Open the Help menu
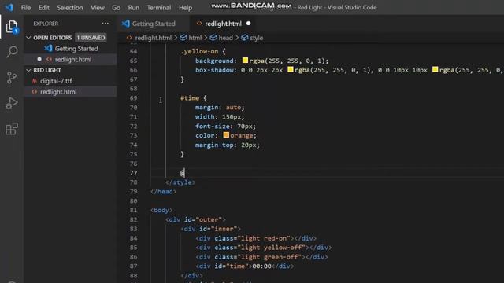 185,7
